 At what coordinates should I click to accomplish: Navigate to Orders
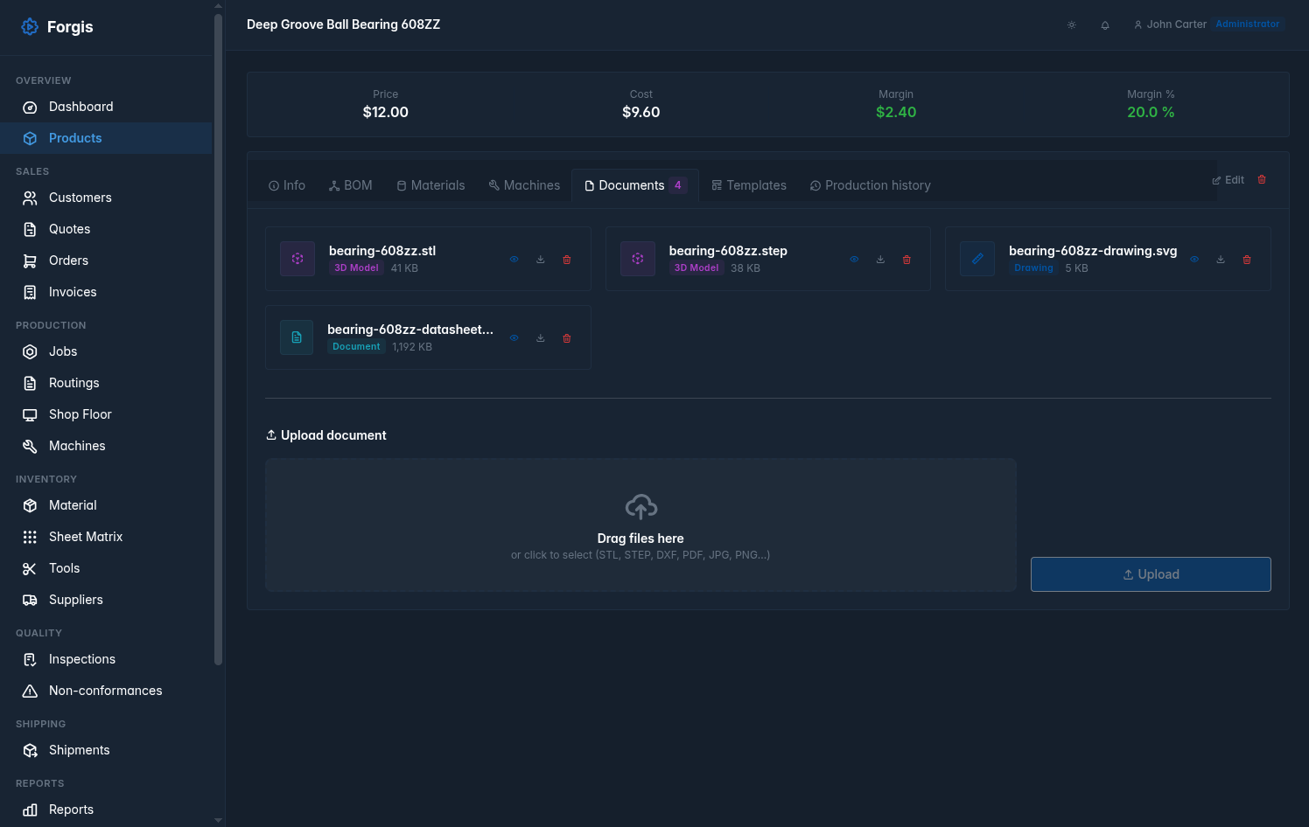106,261
